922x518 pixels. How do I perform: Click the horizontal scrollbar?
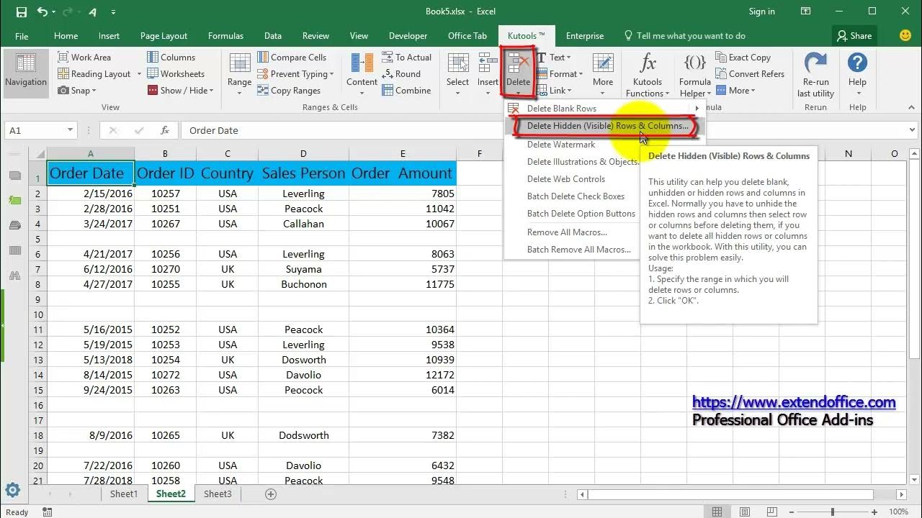tap(731, 495)
